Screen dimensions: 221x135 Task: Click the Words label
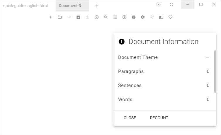point(125,100)
